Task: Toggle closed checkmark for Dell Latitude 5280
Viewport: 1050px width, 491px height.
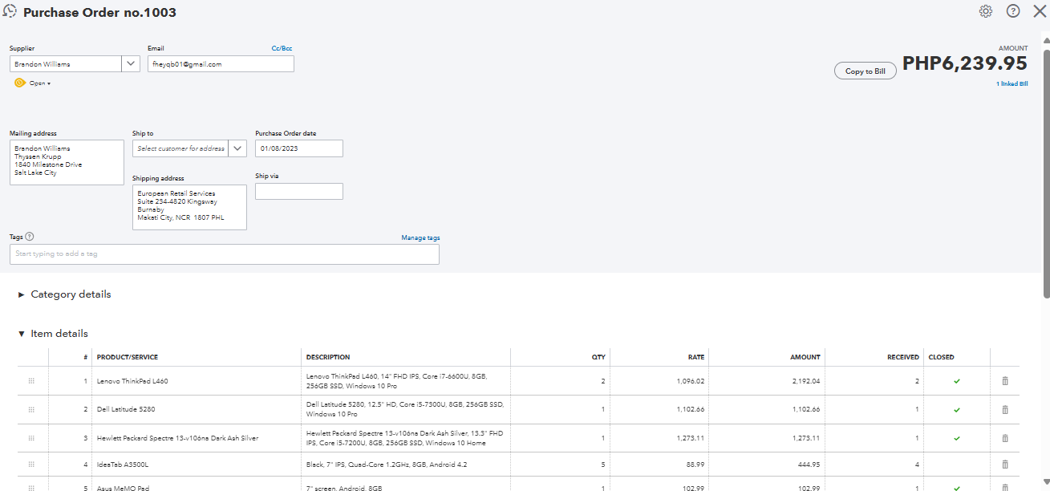Action: (956, 410)
